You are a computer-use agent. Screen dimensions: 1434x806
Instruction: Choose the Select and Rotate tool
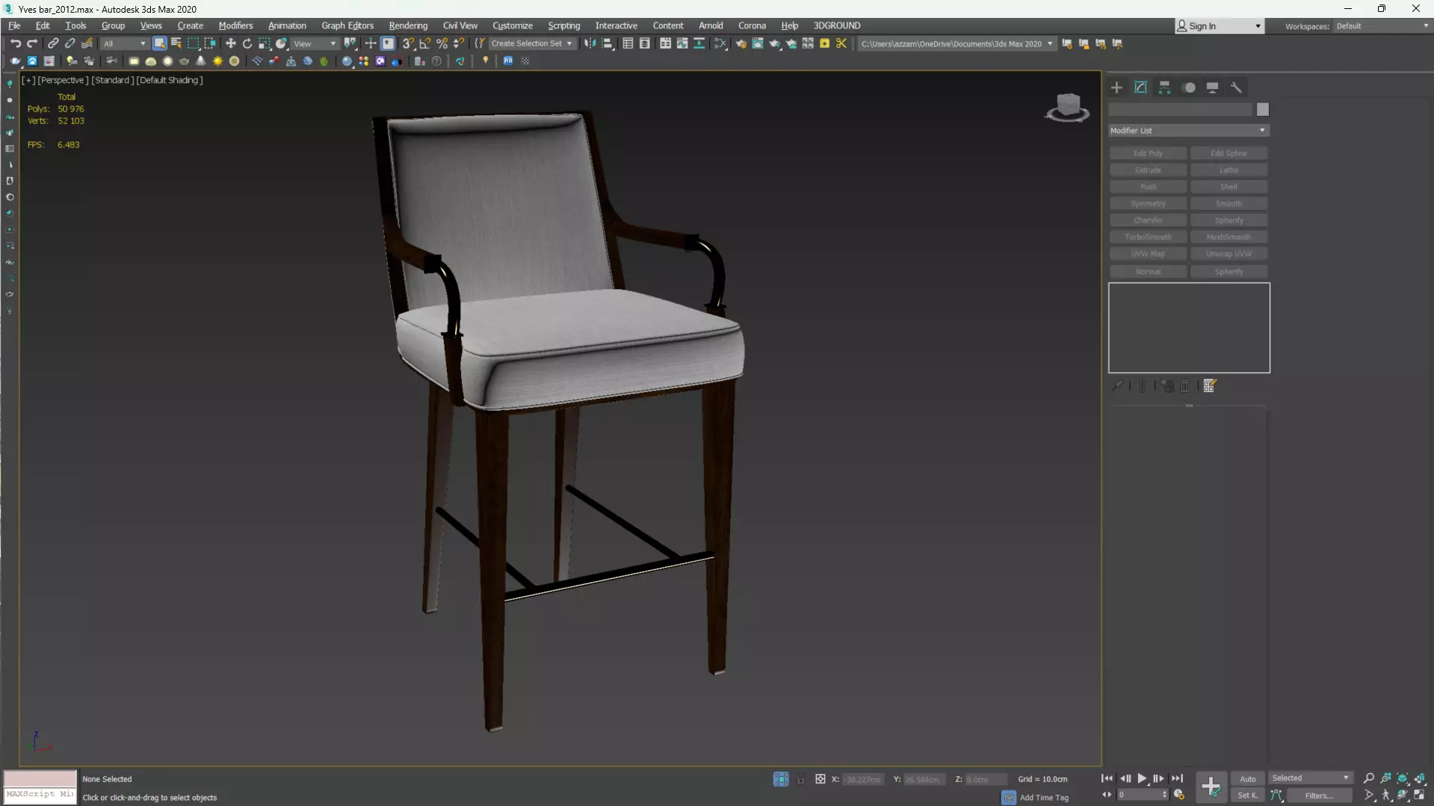click(247, 43)
